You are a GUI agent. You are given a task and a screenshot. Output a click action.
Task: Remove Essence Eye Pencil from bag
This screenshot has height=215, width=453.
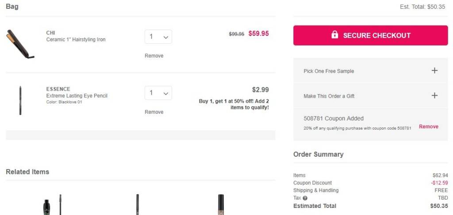[x=154, y=112]
